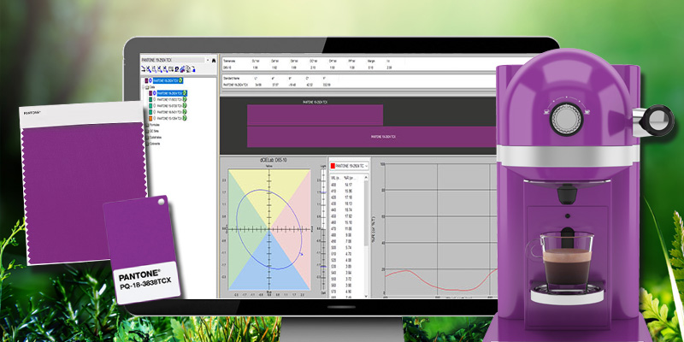Open the dropdown arrow beside the PANTONE 19-2924 TCX field

pos(208,60)
